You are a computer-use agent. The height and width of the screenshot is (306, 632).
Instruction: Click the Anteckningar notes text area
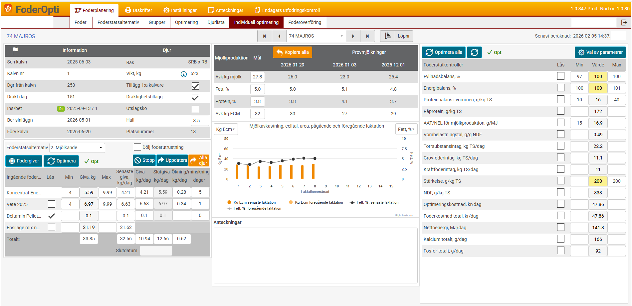(315, 255)
